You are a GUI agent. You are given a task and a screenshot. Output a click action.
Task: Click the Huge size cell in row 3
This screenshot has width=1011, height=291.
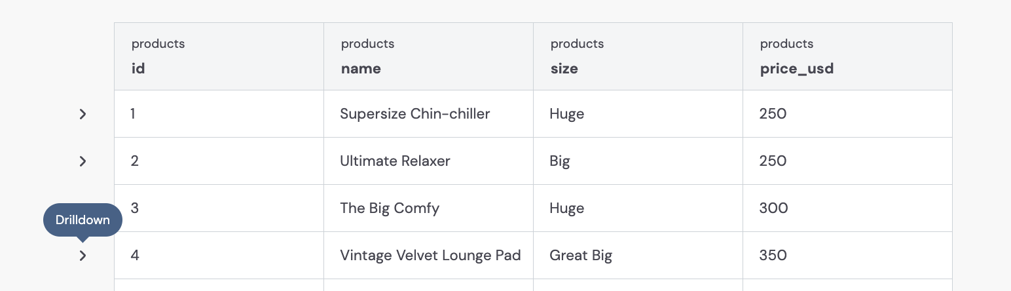638,208
